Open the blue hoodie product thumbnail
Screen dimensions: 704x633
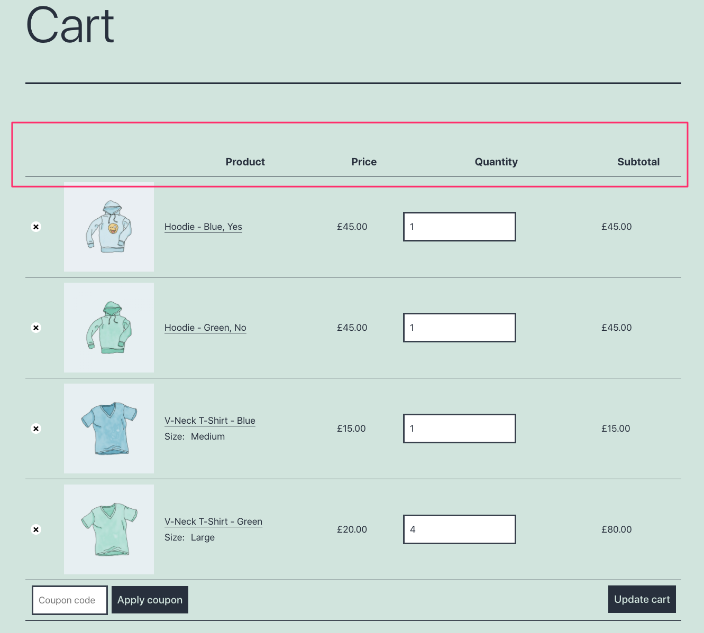(x=108, y=226)
